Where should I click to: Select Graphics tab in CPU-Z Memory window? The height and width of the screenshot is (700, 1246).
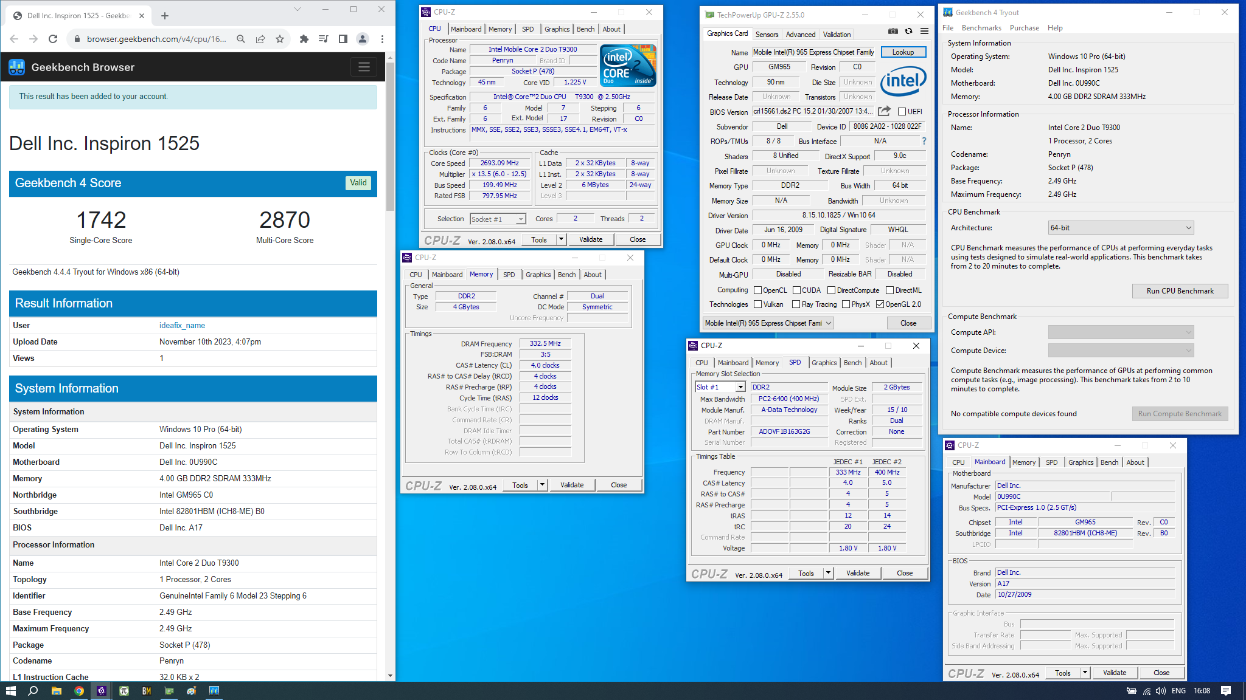(538, 275)
